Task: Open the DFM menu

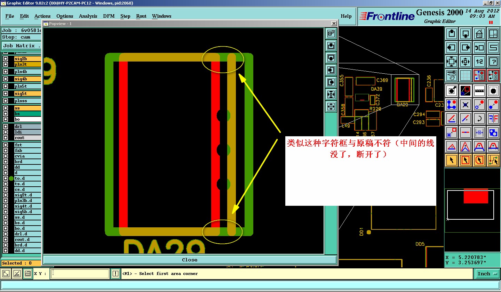Action: click(x=109, y=16)
